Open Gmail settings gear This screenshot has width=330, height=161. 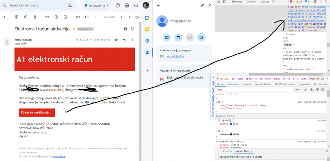click(x=127, y=5)
